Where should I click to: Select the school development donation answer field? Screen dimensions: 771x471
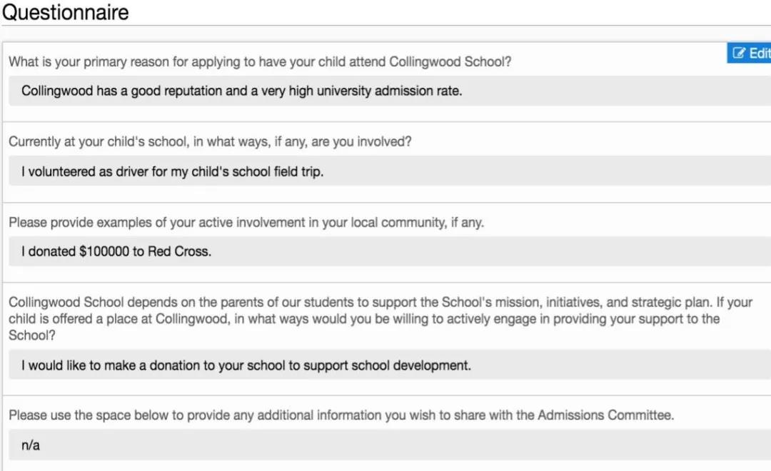[x=389, y=365]
